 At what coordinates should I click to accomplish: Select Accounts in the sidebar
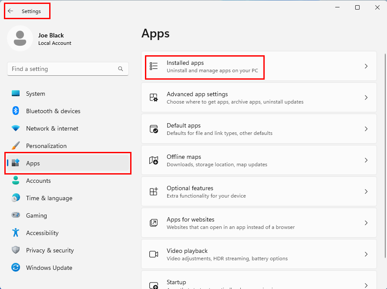tap(38, 181)
